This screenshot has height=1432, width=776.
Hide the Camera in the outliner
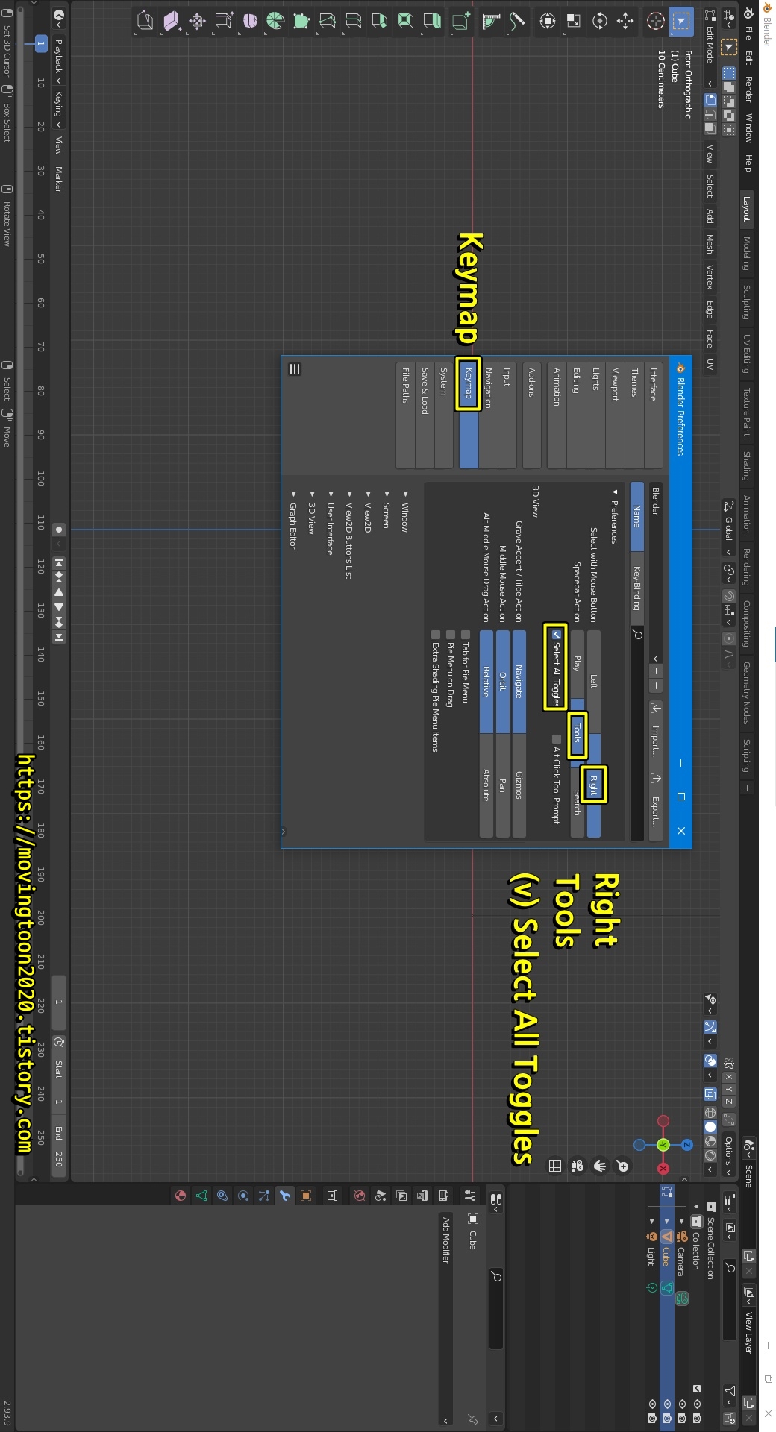pyautogui.click(x=682, y=1402)
